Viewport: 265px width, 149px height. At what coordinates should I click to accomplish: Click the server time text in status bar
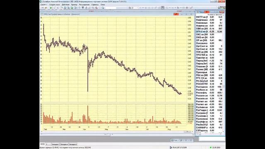tap(65, 147)
